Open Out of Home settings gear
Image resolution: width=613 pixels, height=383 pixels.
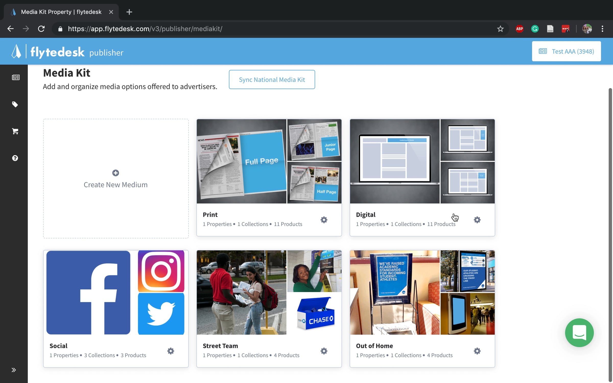pyautogui.click(x=477, y=351)
